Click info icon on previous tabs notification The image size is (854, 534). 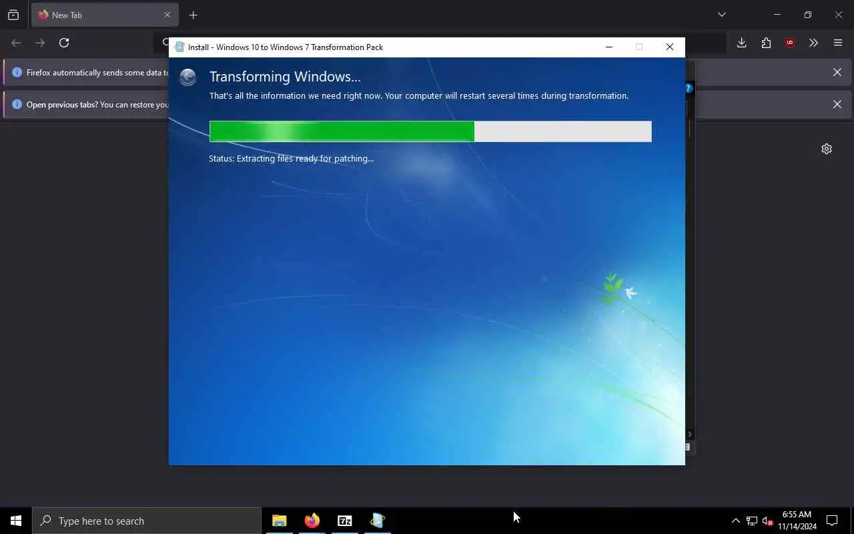click(17, 104)
